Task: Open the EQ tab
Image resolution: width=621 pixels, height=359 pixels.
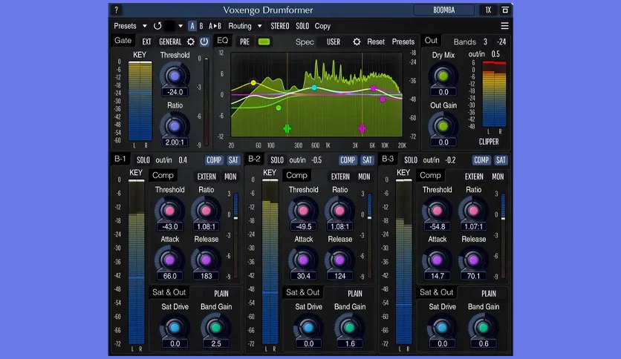Action: tap(223, 40)
